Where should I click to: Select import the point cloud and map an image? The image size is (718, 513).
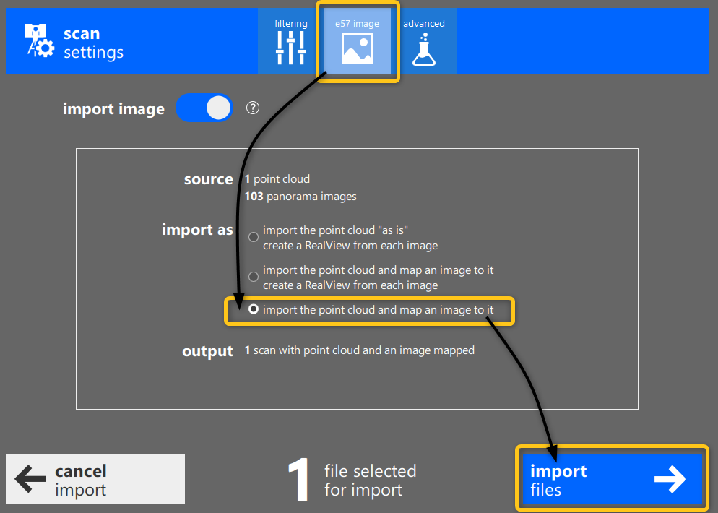click(254, 310)
